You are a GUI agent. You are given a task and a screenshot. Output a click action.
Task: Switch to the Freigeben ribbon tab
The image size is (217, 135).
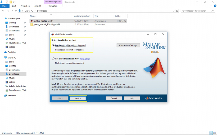[x=25, y=6]
